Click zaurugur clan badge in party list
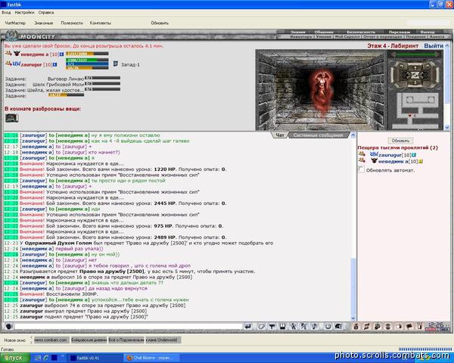Image resolution: width=454 pixels, height=363 pixels. tap(16, 64)
